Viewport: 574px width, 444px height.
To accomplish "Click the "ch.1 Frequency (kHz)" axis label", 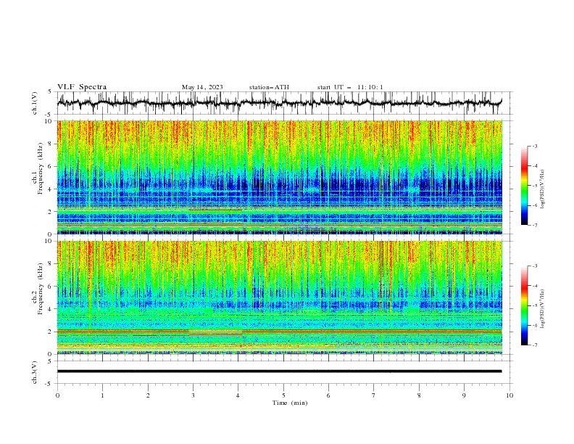I will click(x=38, y=168).
